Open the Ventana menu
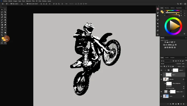This screenshot has height=106, width=187. pyautogui.click(x=44, y=1)
